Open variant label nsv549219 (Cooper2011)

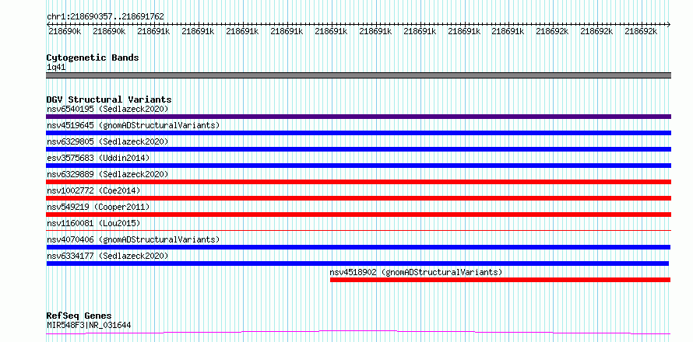(98, 207)
